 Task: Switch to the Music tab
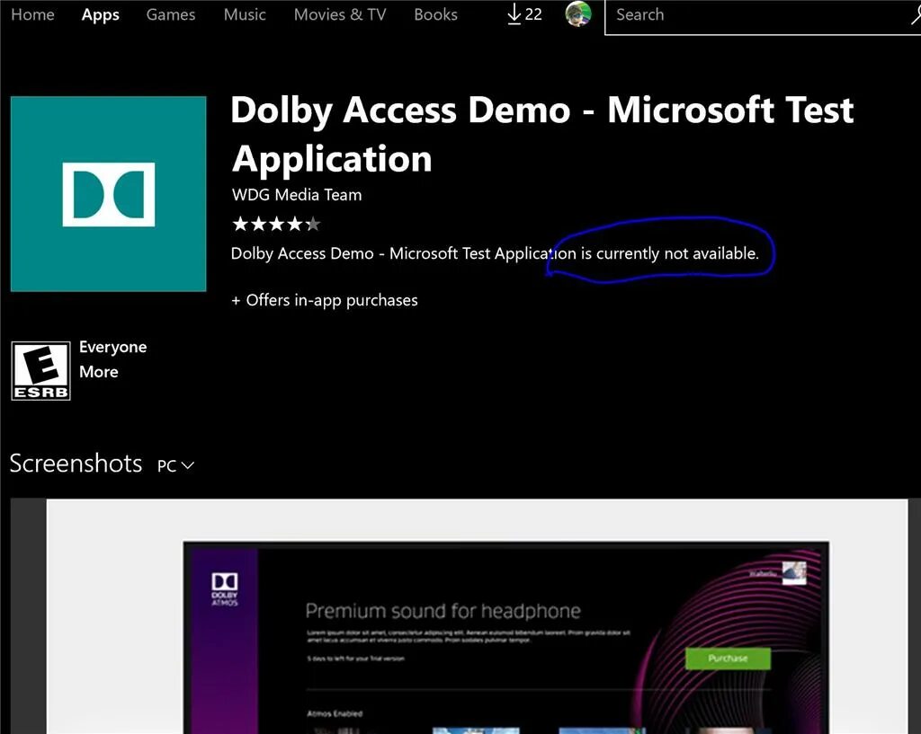[x=245, y=14]
